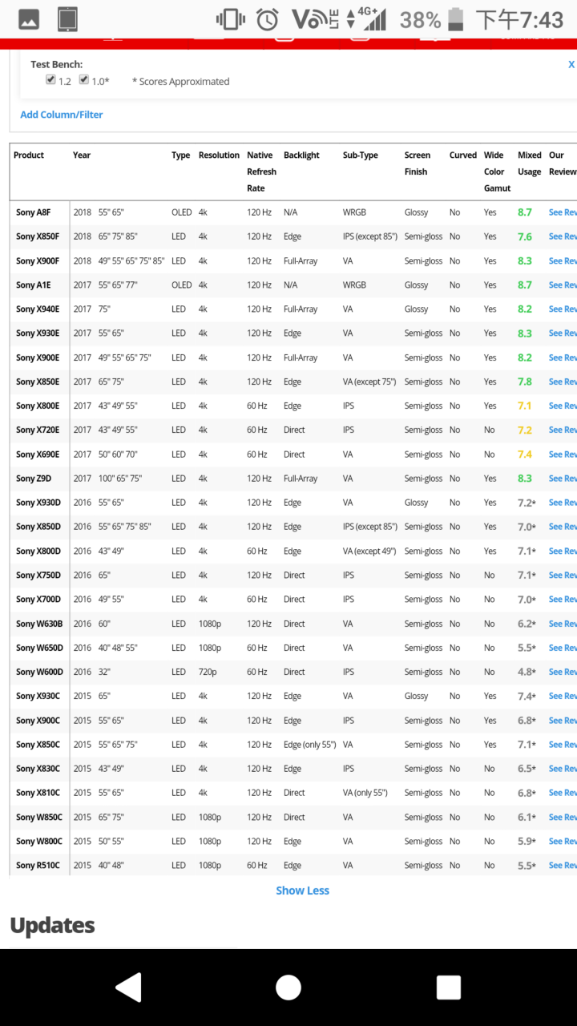Screen dimensions: 577x1026
Task: Select the Sony X750D product name
Action: pyautogui.click(x=38, y=575)
